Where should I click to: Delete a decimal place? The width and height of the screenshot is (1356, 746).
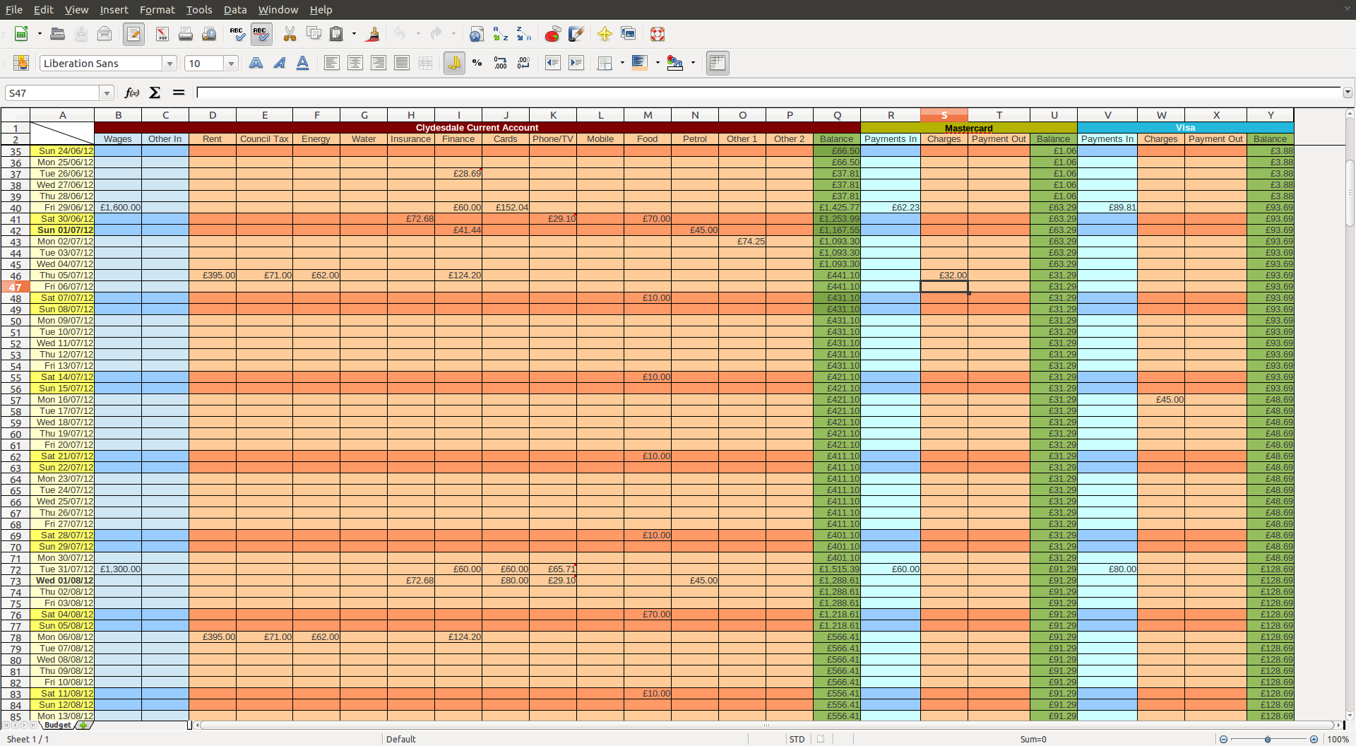[x=524, y=63]
